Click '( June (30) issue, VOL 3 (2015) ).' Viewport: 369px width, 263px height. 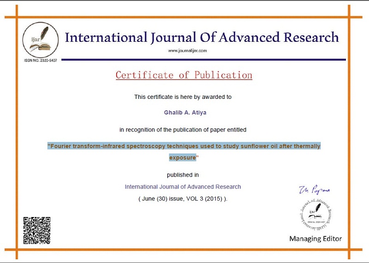[x=183, y=199]
